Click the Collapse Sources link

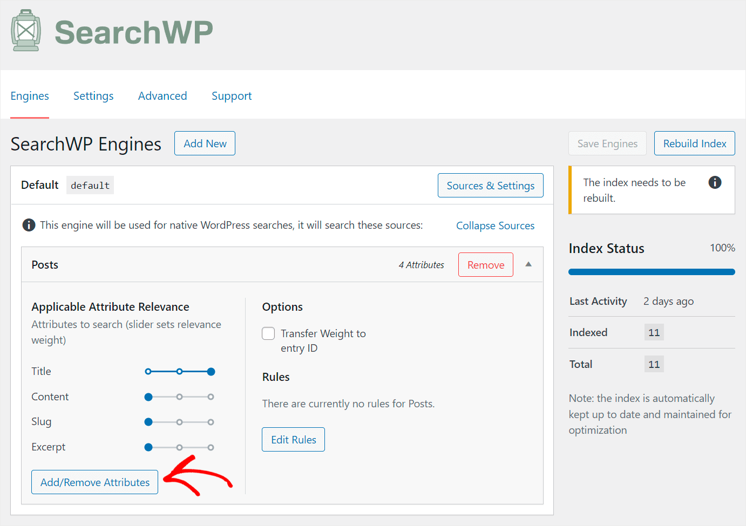pos(495,226)
